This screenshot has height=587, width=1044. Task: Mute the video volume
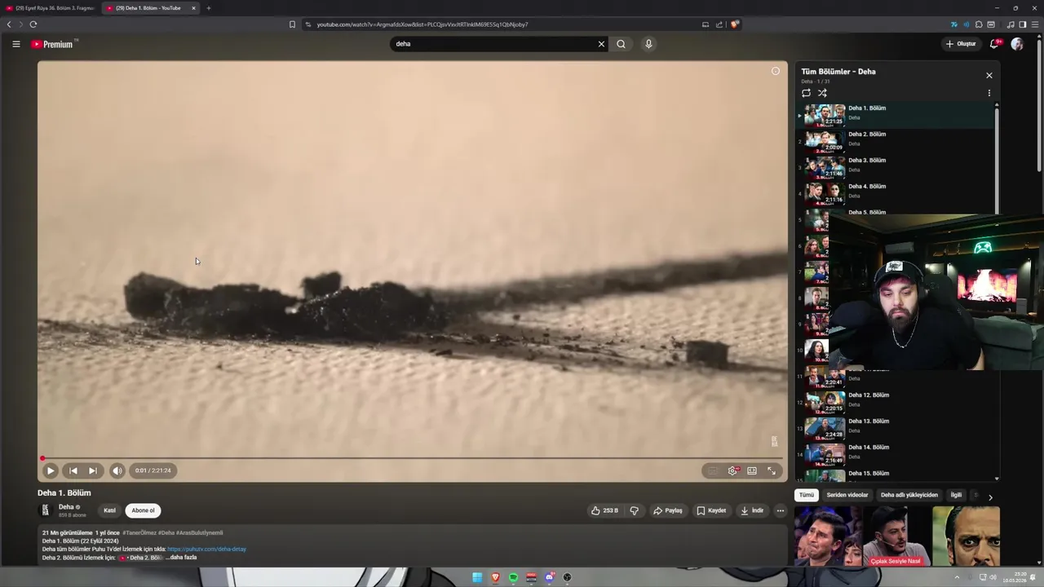point(117,470)
